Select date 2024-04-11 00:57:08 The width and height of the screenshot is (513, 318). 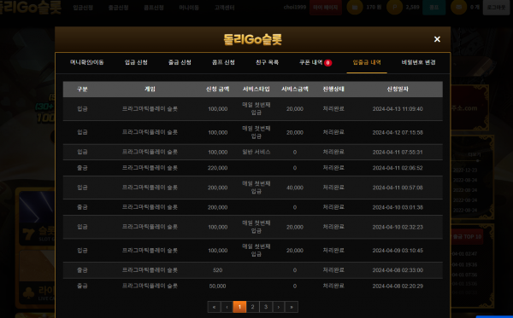click(x=398, y=188)
